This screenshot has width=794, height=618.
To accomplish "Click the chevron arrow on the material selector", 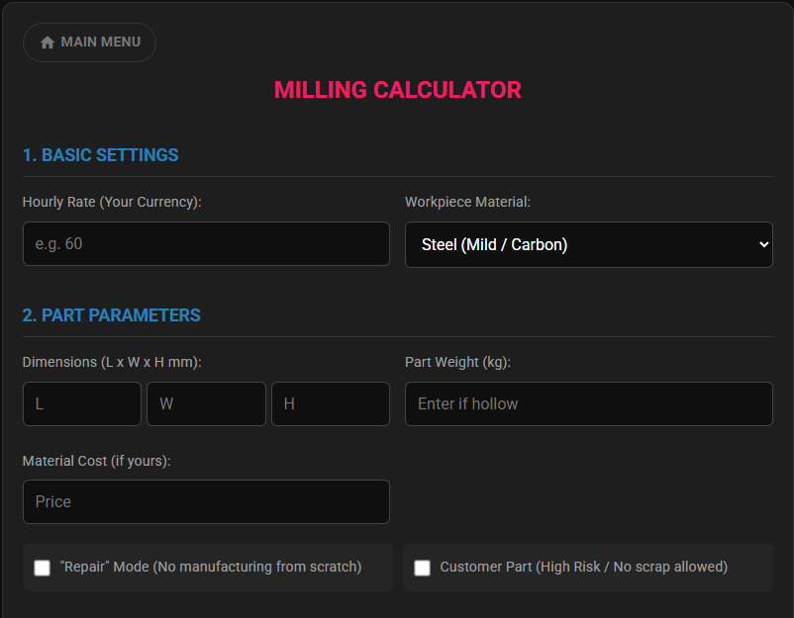I will tap(762, 244).
